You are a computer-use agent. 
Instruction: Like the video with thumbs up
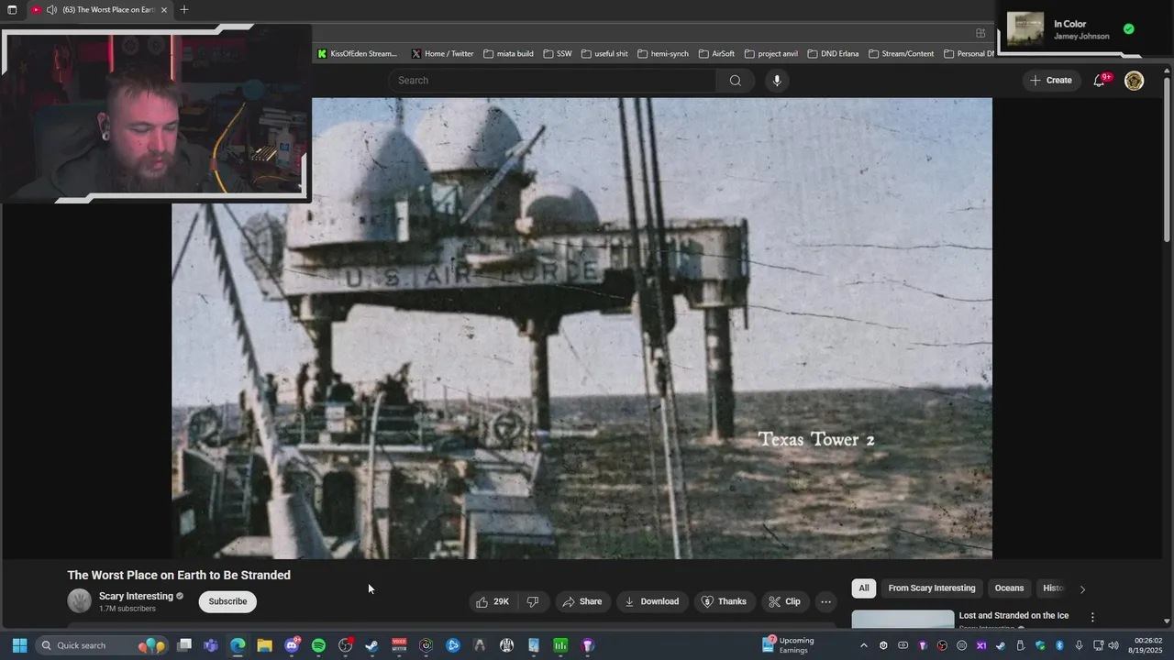coord(493,602)
